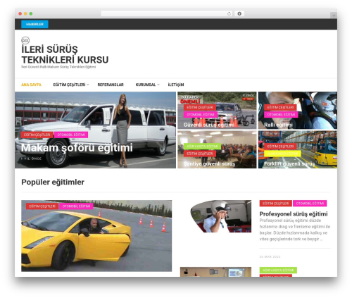Click the browser address bar

click(166, 14)
